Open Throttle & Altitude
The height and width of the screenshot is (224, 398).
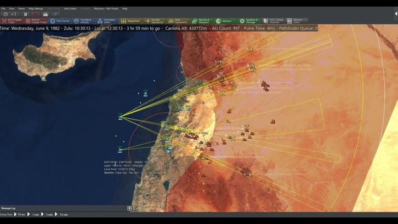(83, 21)
